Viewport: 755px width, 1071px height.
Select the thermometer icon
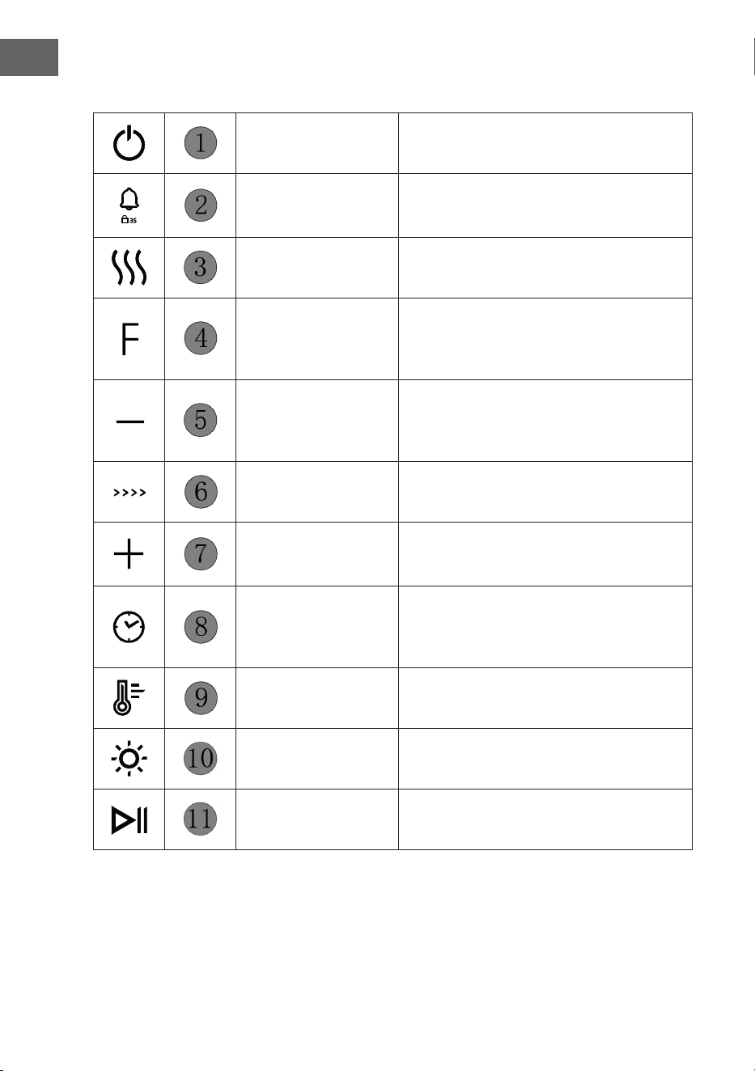129,698
